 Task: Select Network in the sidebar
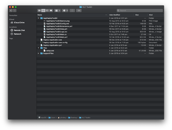click(x=17, y=34)
